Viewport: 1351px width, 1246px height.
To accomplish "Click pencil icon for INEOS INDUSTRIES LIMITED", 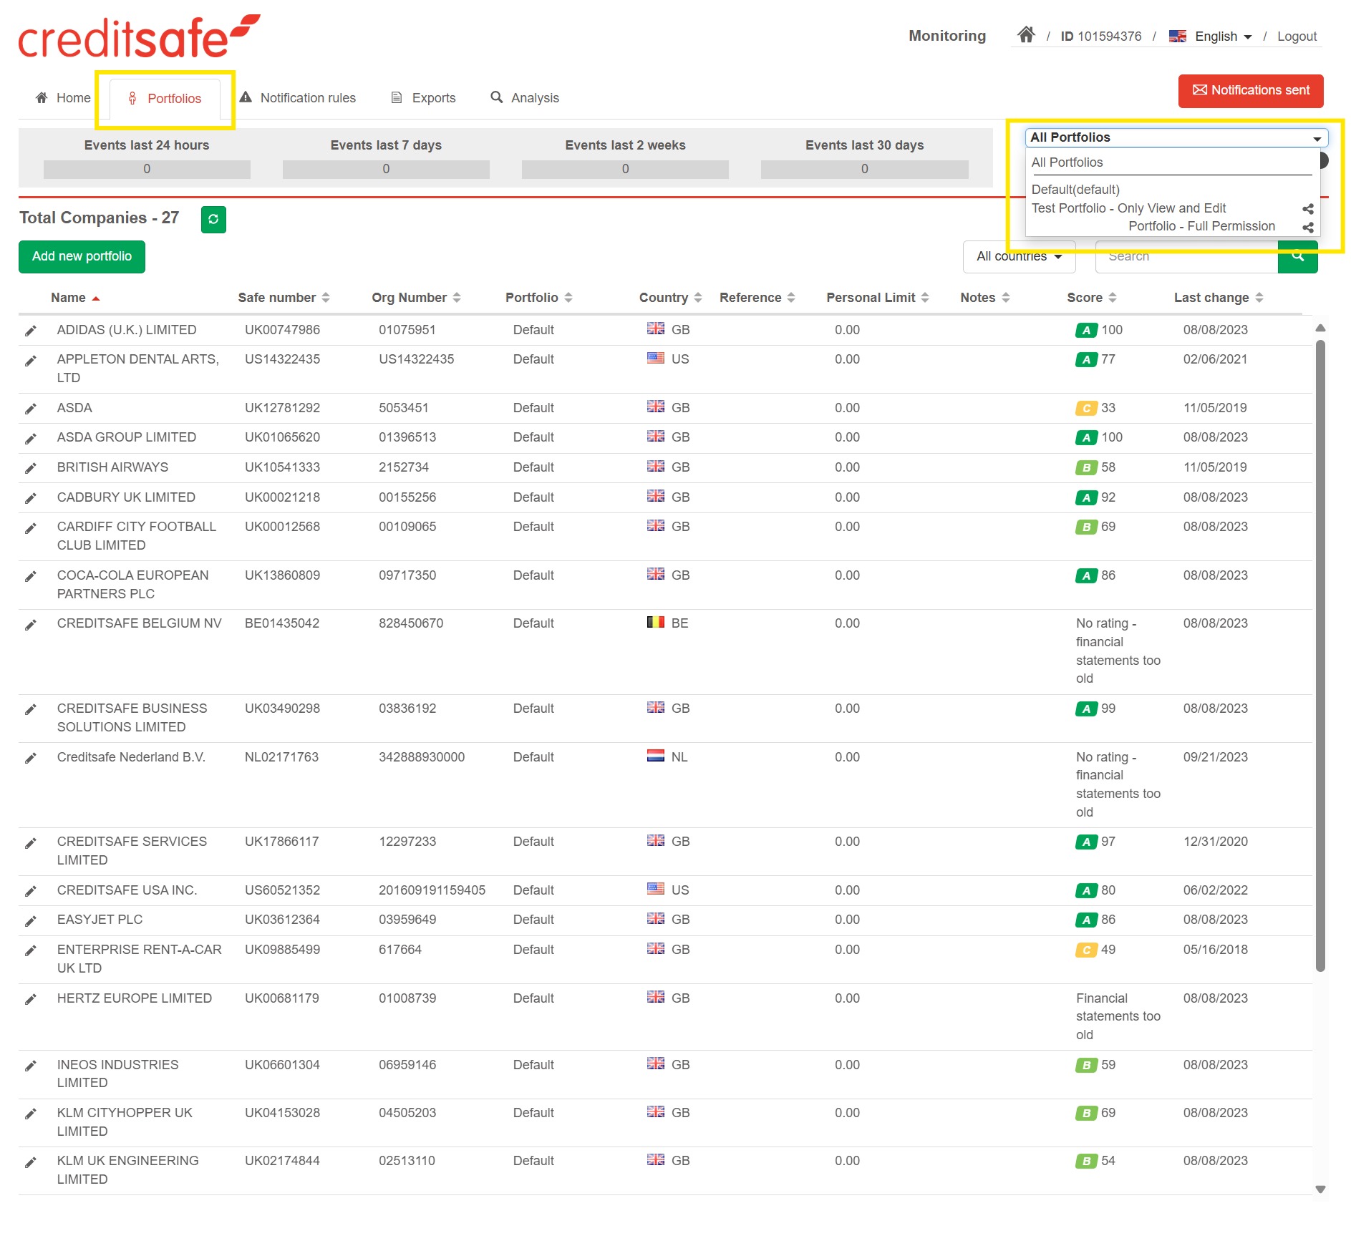I will point(31,1066).
